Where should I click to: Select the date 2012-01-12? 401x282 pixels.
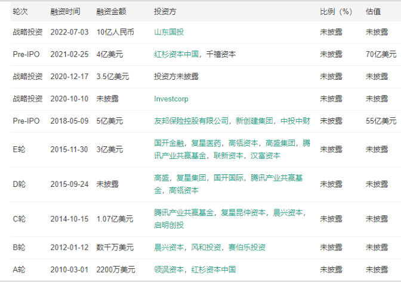tap(69, 247)
